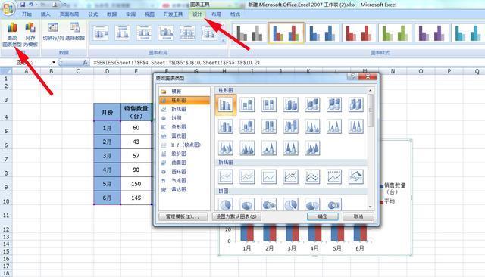The image size is (485, 277).
Task: Select XY Scatter category in chart list
Action: [x=184, y=145]
